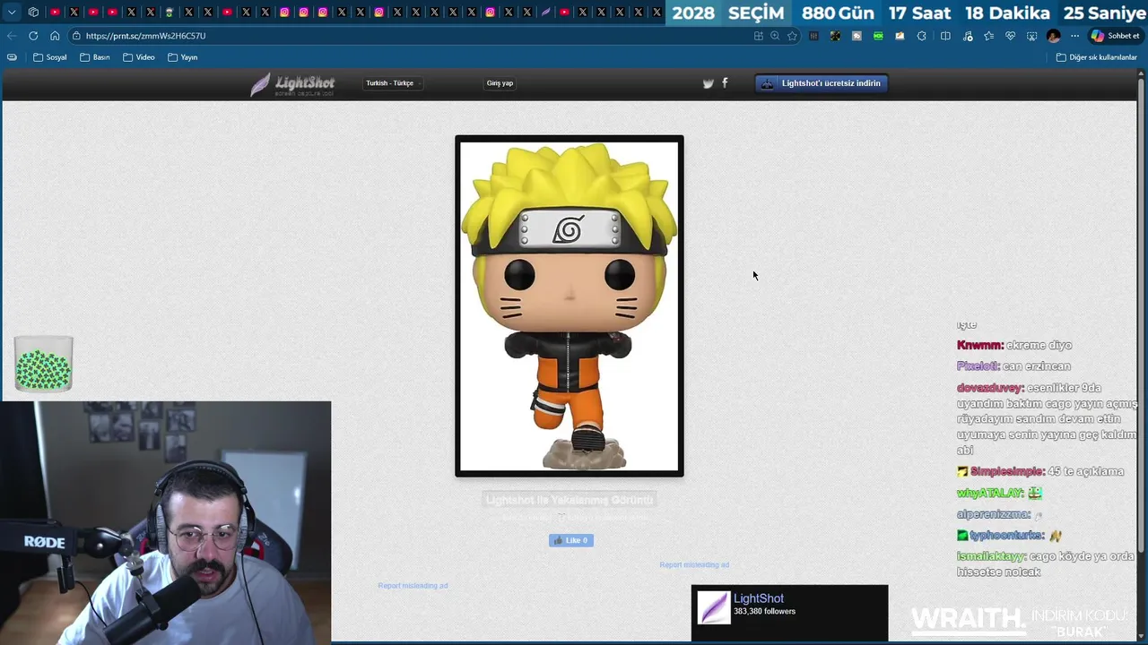Open Browser essentials heart-pulse icon
Viewport: 1148px width, 645px height.
coord(1010,36)
